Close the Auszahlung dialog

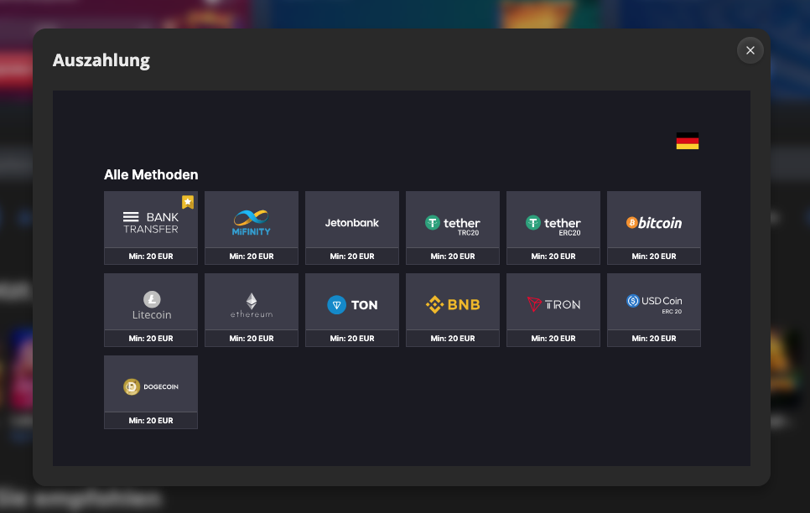click(x=750, y=50)
